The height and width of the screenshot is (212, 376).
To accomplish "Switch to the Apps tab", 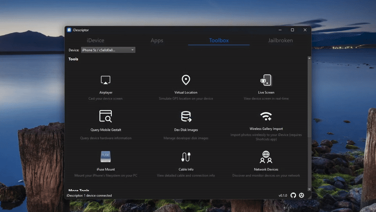I will coord(157,41).
